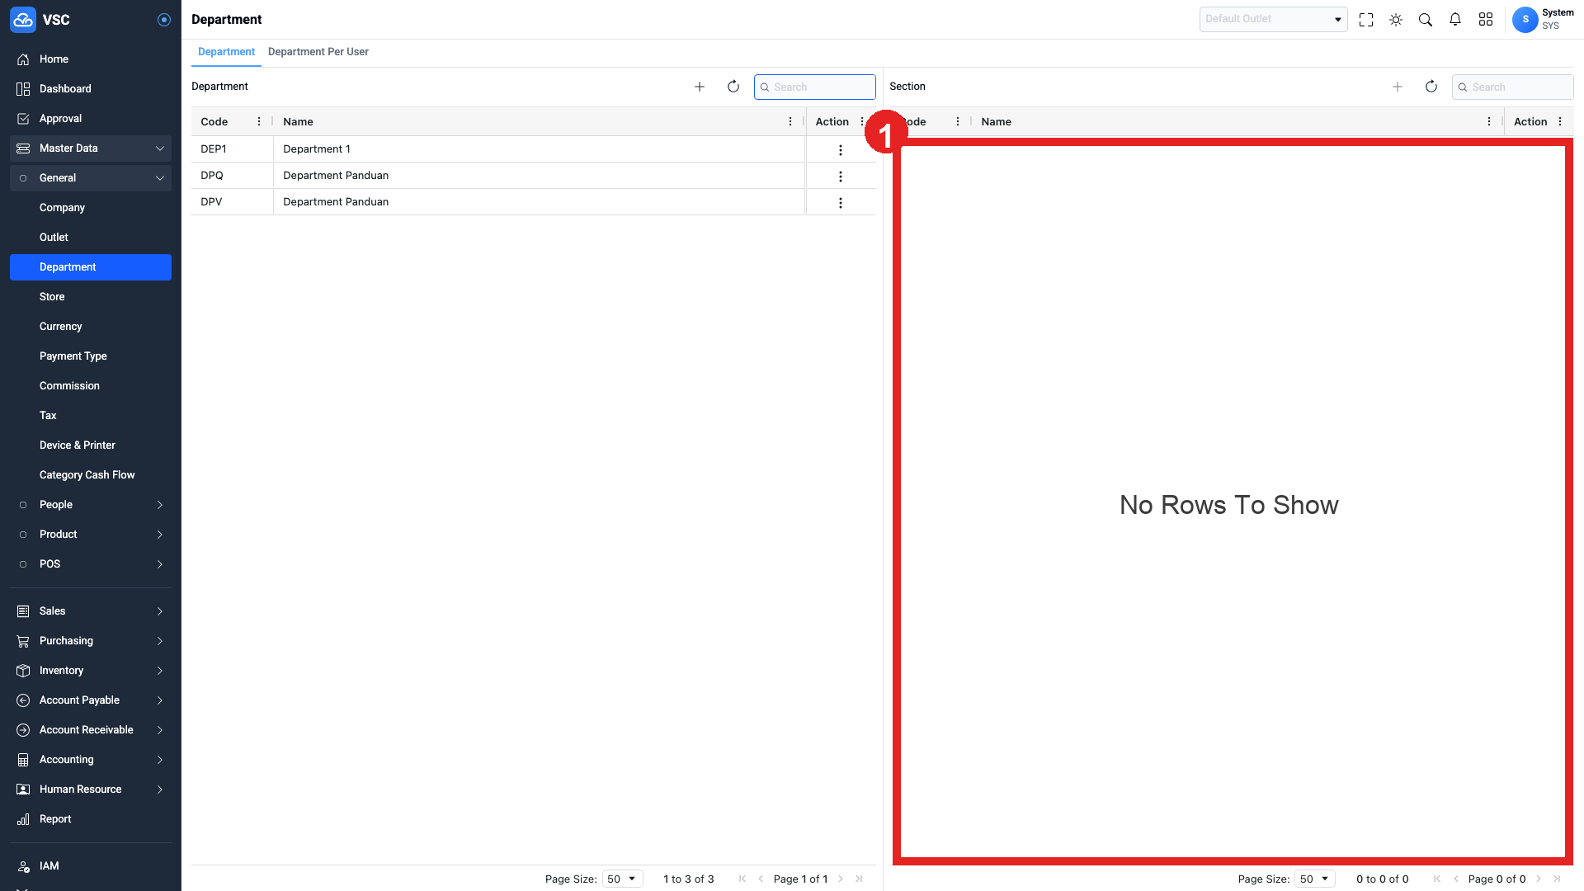Open Device & Printer page
1584x891 pixels.
(x=91, y=445)
